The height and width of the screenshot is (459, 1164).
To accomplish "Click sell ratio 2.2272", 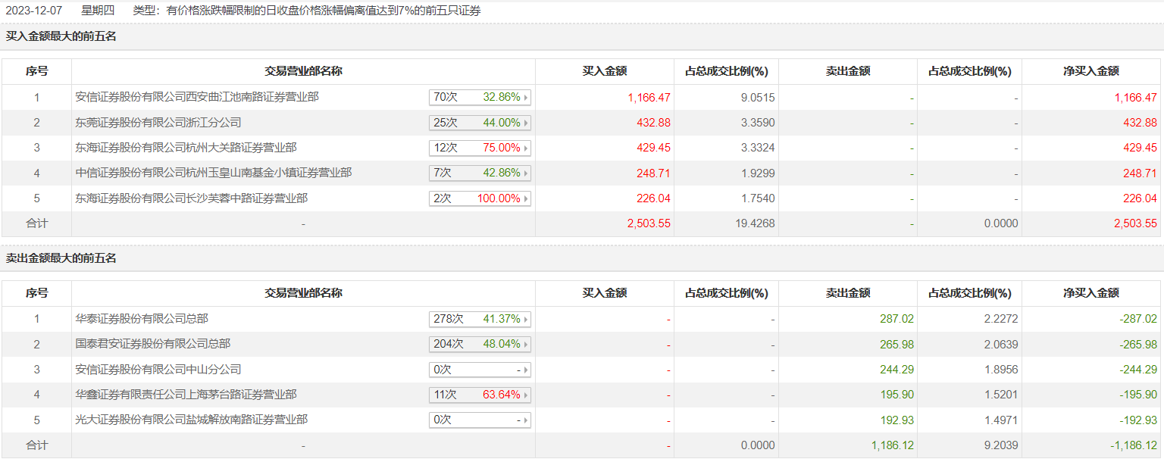I will tap(1001, 320).
